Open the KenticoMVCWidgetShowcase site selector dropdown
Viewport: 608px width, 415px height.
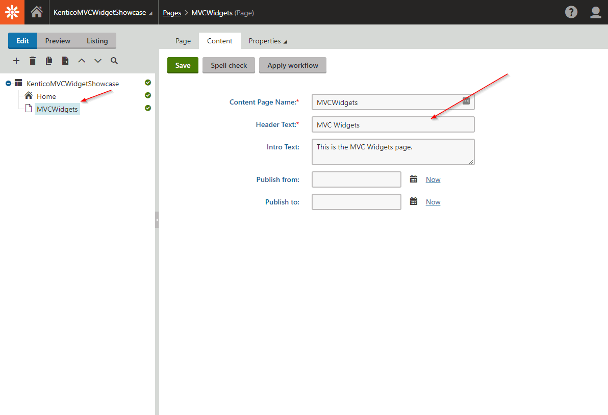point(103,12)
